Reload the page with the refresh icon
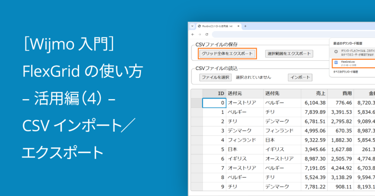Image resolution: width=375 pixels, height=196 pixels. 207,35
